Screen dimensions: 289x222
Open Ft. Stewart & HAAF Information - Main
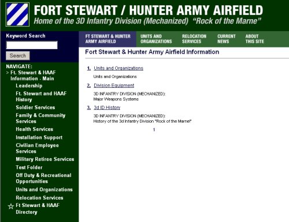[33, 76]
